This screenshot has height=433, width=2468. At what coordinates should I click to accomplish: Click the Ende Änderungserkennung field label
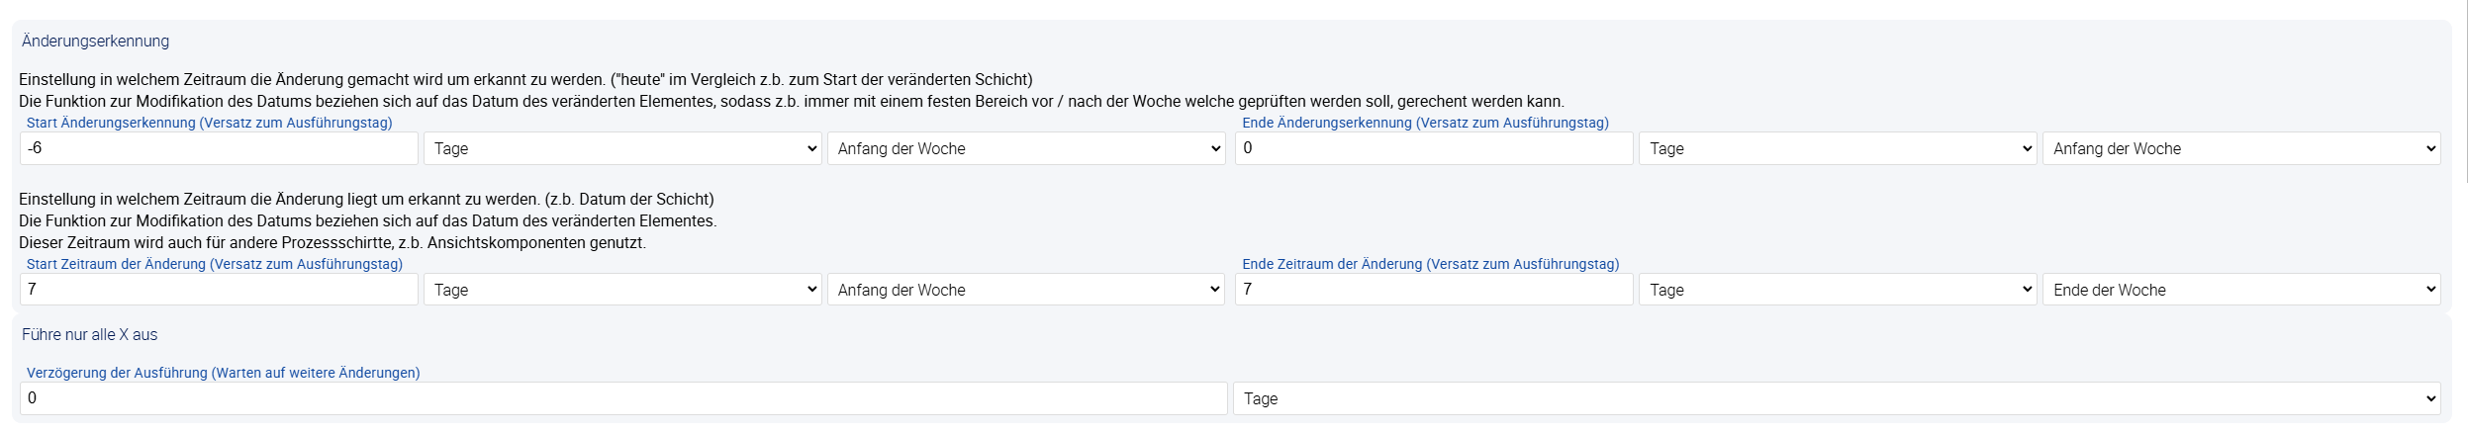pos(1425,123)
